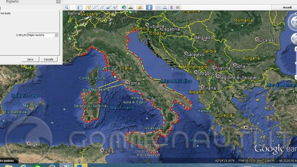Open View in Google Maps toolbar icon

(x=178, y=7)
